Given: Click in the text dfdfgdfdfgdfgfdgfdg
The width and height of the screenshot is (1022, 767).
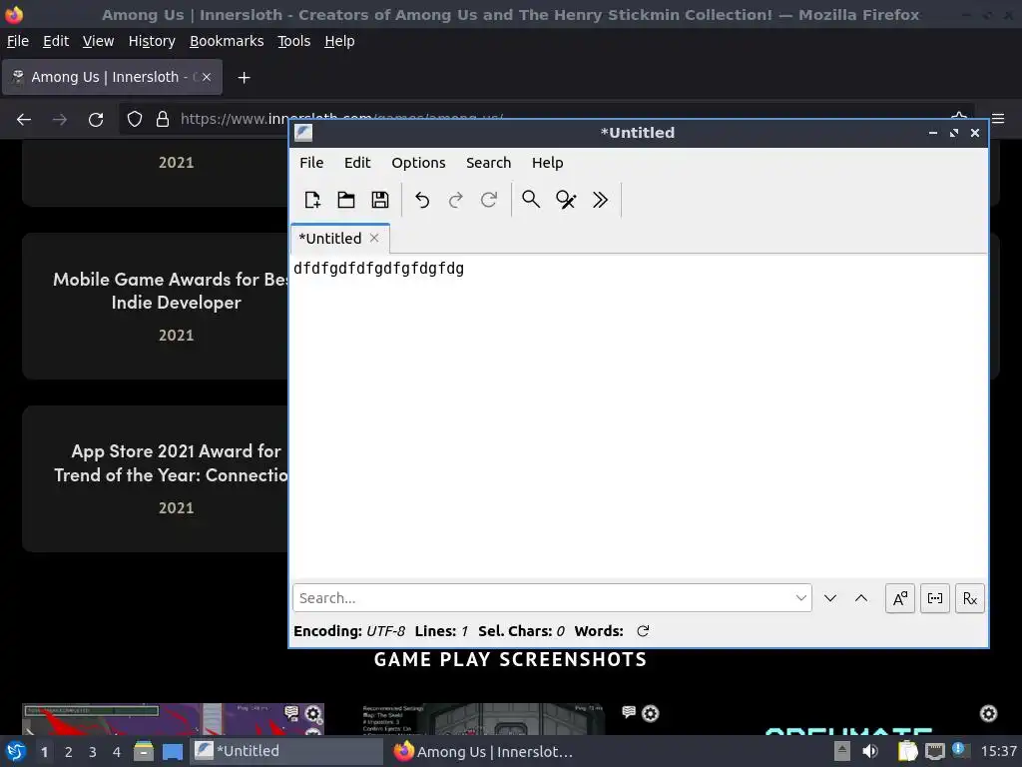Looking at the screenshot, I should point(378,269).
